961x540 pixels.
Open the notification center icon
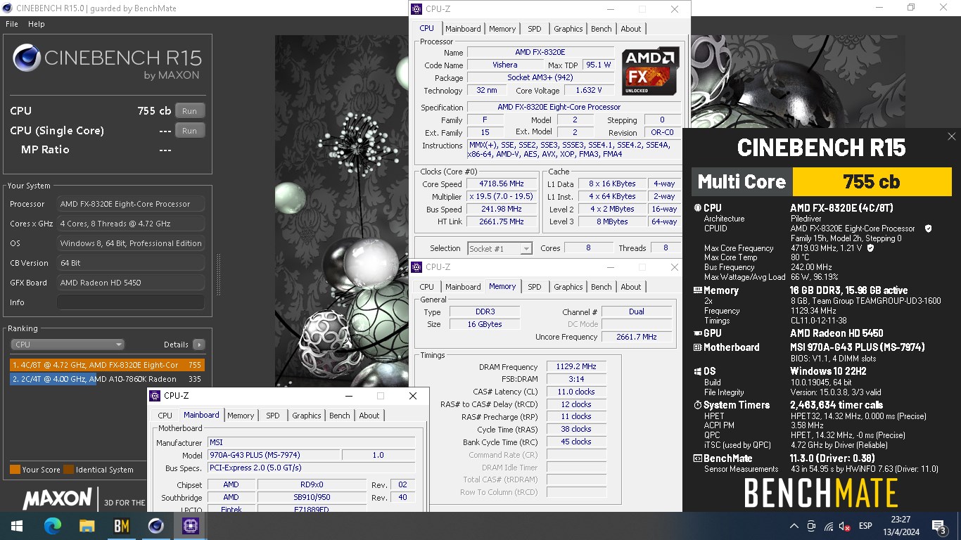coord(938,526)
